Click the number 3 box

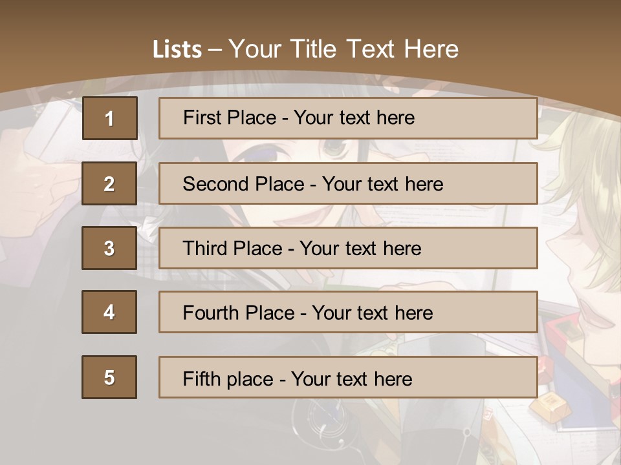(109, 248)
